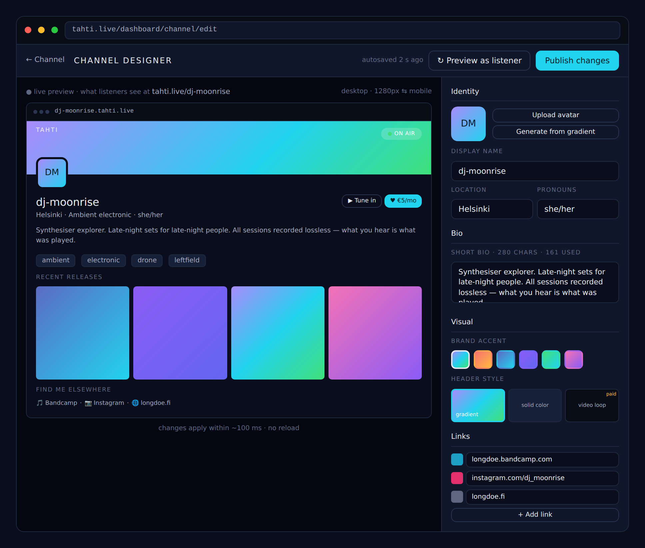This screenshot has width=645, height=548.
Task: Open Preview as listener
Action: click(x=479, y=61)
